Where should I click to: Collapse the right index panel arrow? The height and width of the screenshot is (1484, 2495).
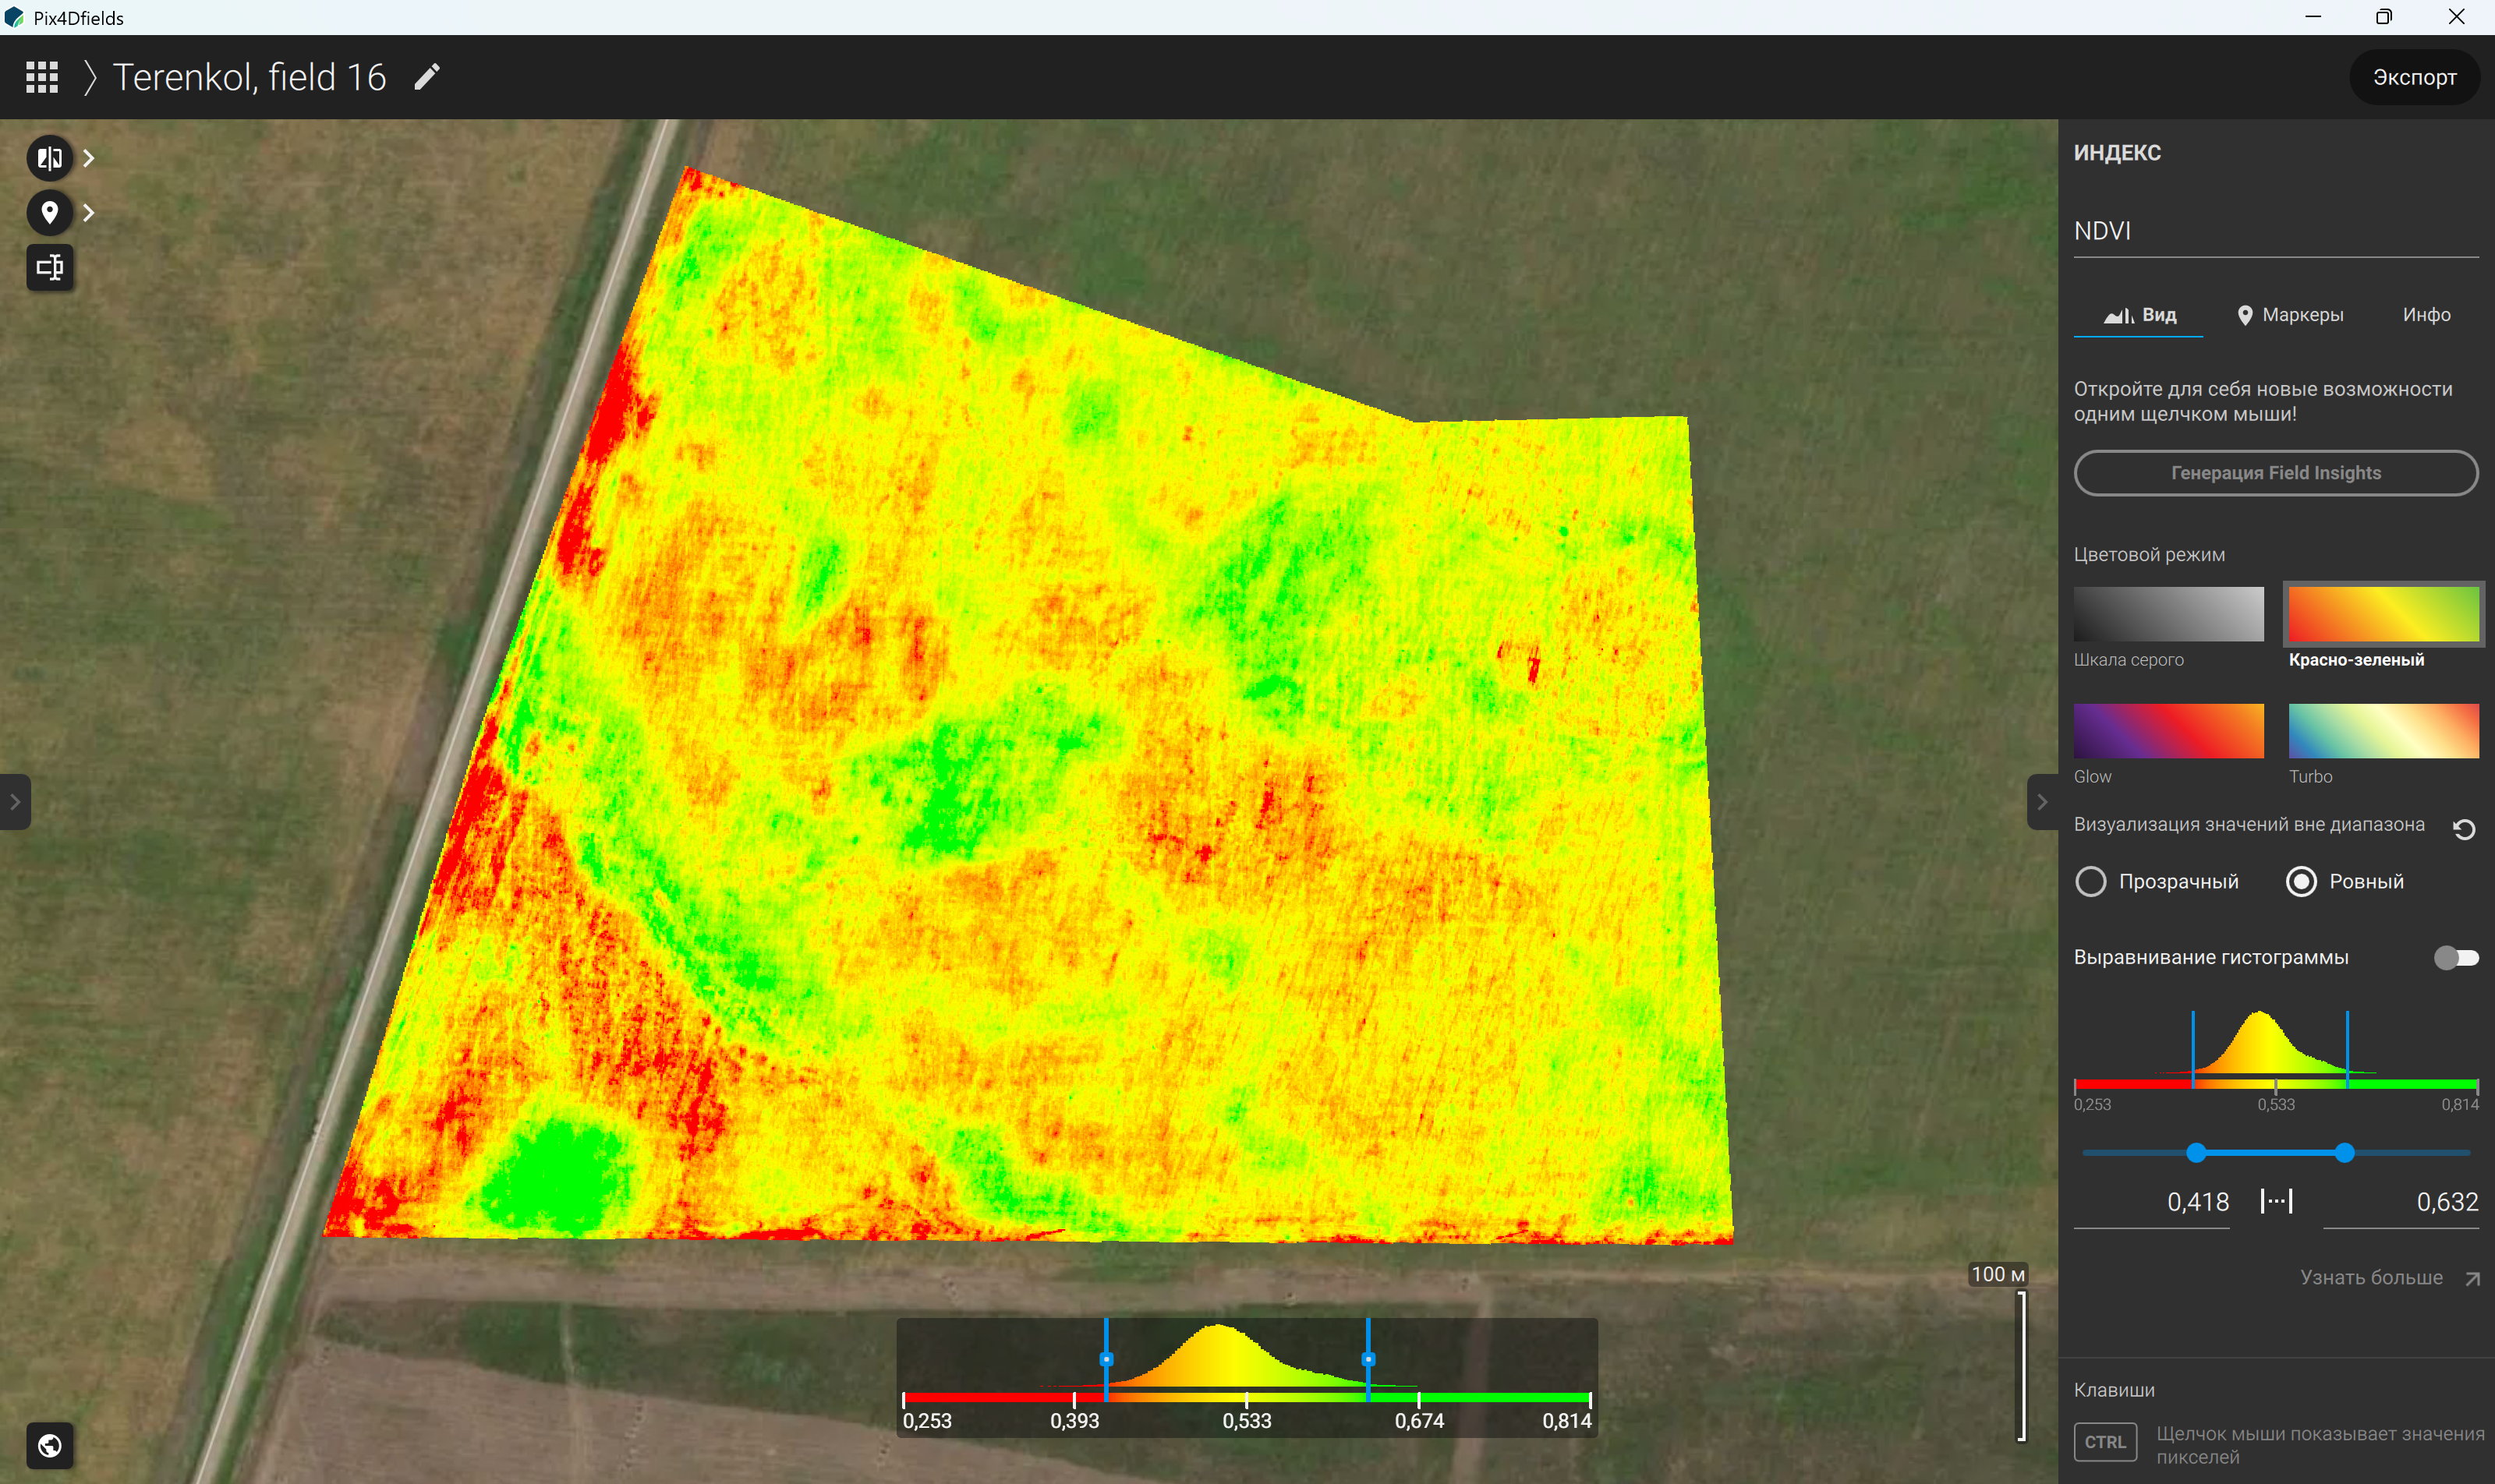click(2042, 802)
